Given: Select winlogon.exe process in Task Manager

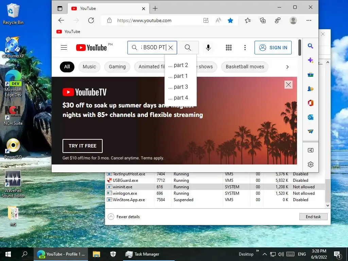Looking at the screenshot, I should tap(215, 193).
